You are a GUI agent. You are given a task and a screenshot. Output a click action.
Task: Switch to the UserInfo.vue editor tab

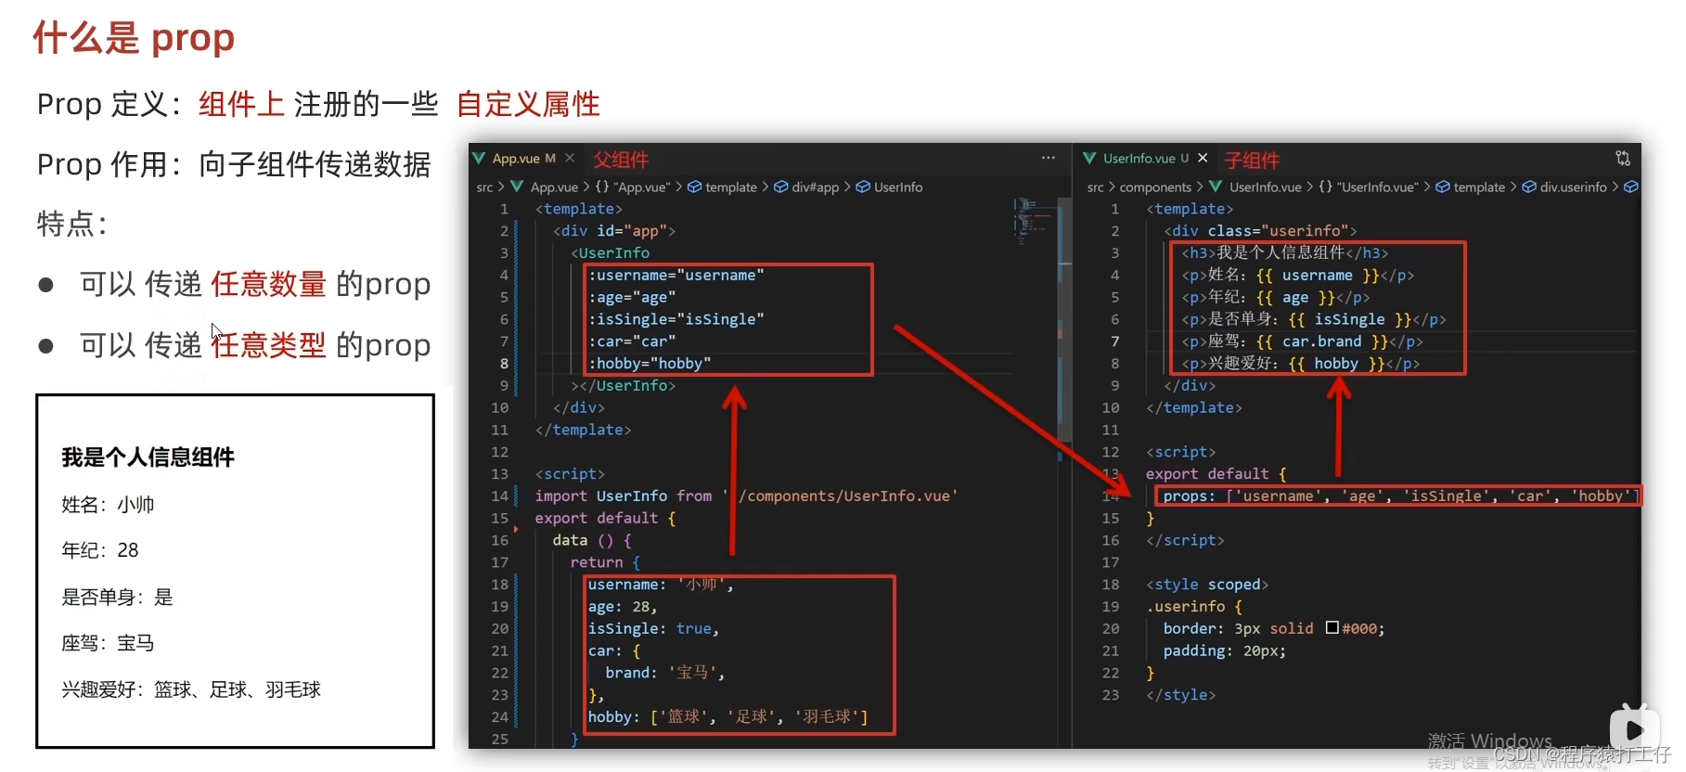pos(1145,159)
